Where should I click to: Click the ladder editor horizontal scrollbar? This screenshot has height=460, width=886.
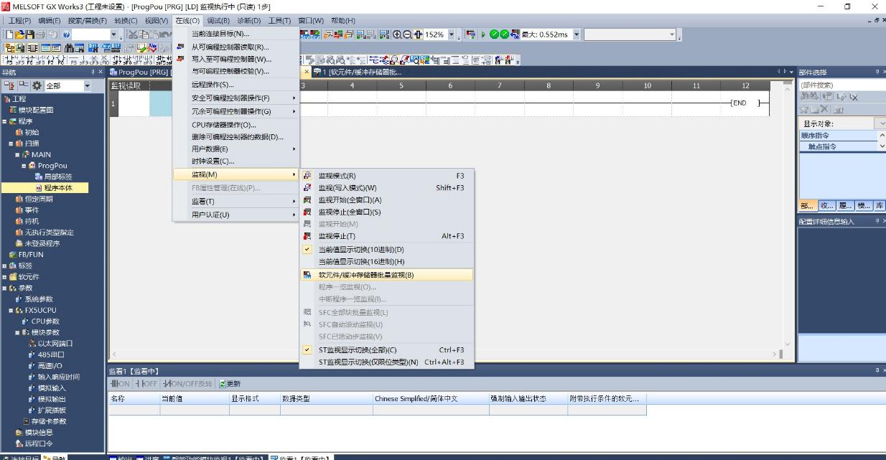[x=445, y=355]
